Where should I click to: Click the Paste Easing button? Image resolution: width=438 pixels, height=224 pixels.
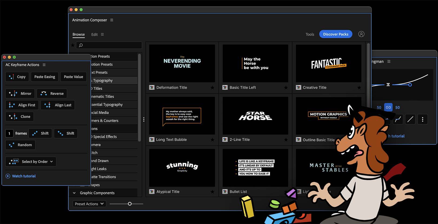tap(45, 77)
